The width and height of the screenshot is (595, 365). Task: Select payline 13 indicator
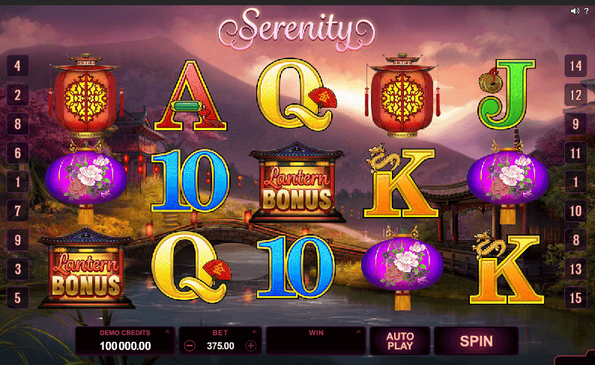click(x=576, y=269)
